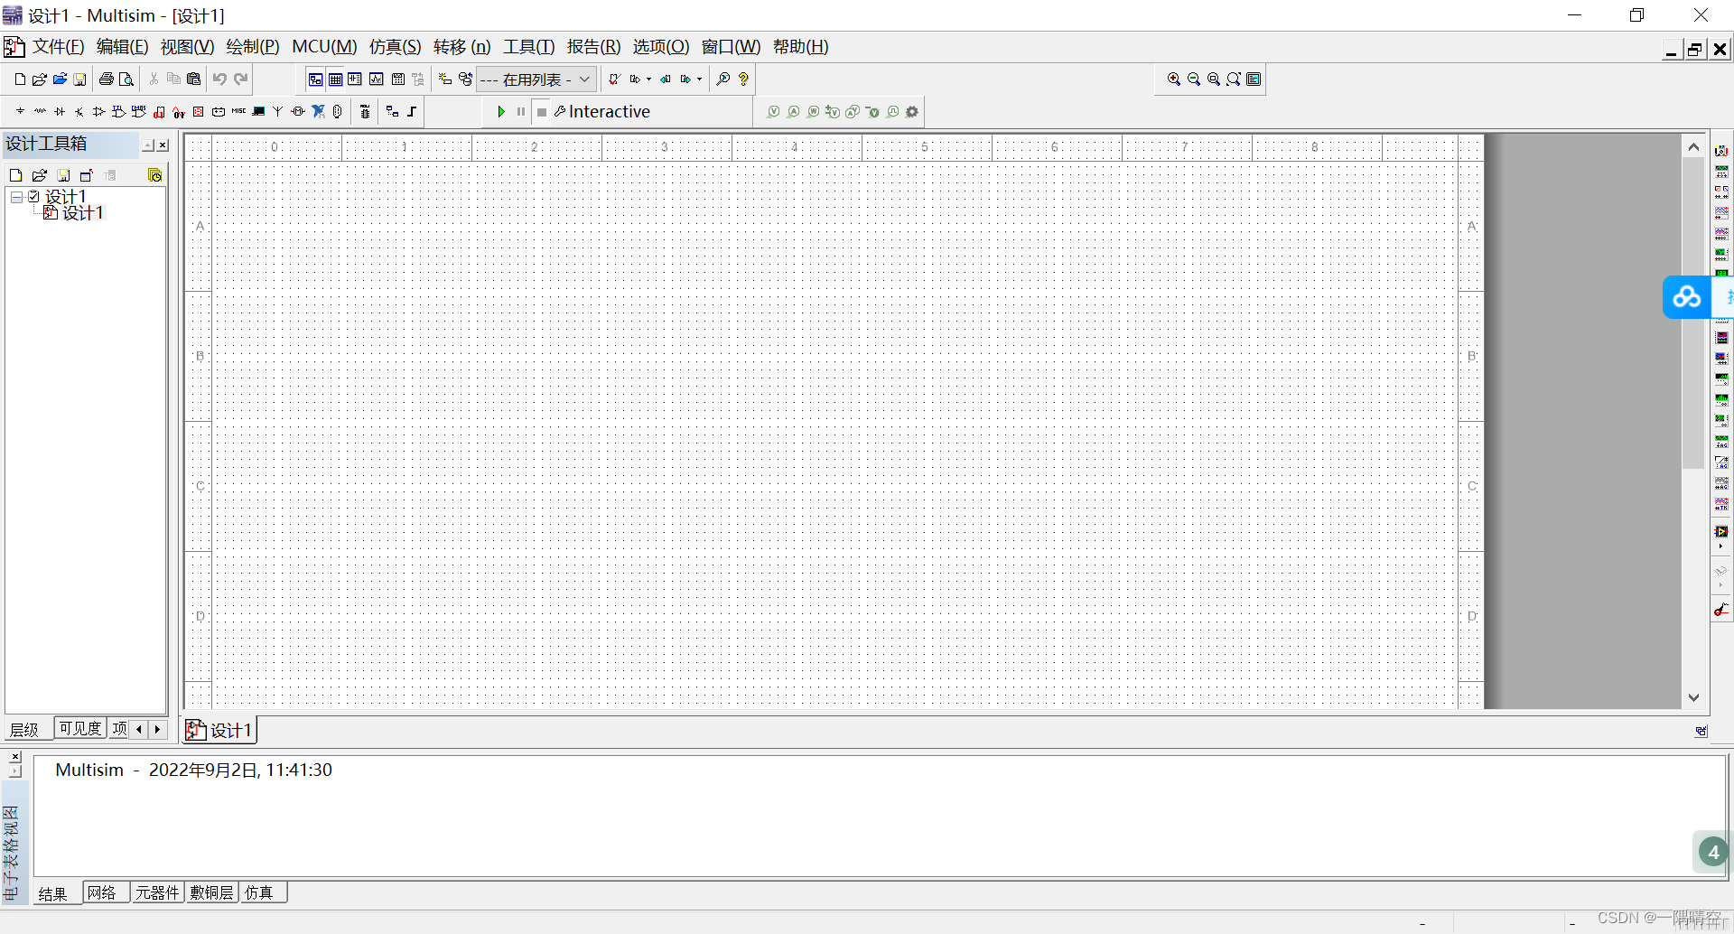This screenshot has width=1734, height=934.
Task: Open Multisim help question mark
Action: (x=743, y=79)
